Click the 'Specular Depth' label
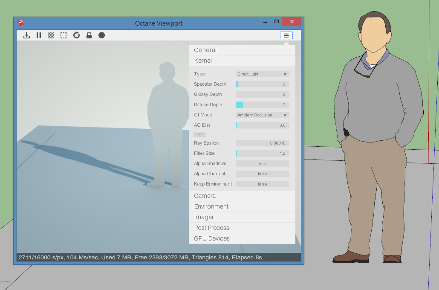 coord(210,84)
